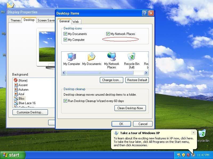Image resolution: width=213 pixels, height=159 pixels.
Task: Uncheck the My Computer checkbox
Action: pos(65,39)
